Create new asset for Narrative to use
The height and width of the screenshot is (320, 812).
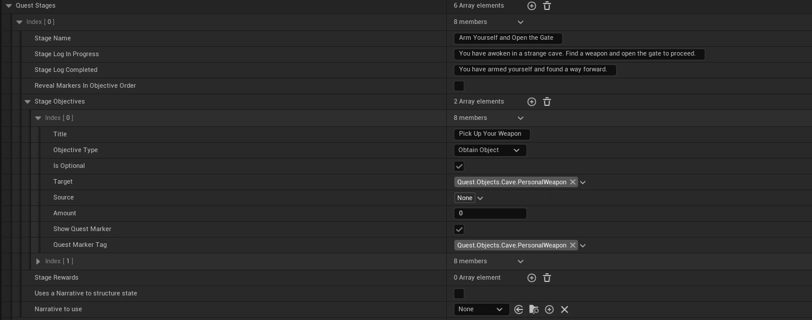(549, 309)
